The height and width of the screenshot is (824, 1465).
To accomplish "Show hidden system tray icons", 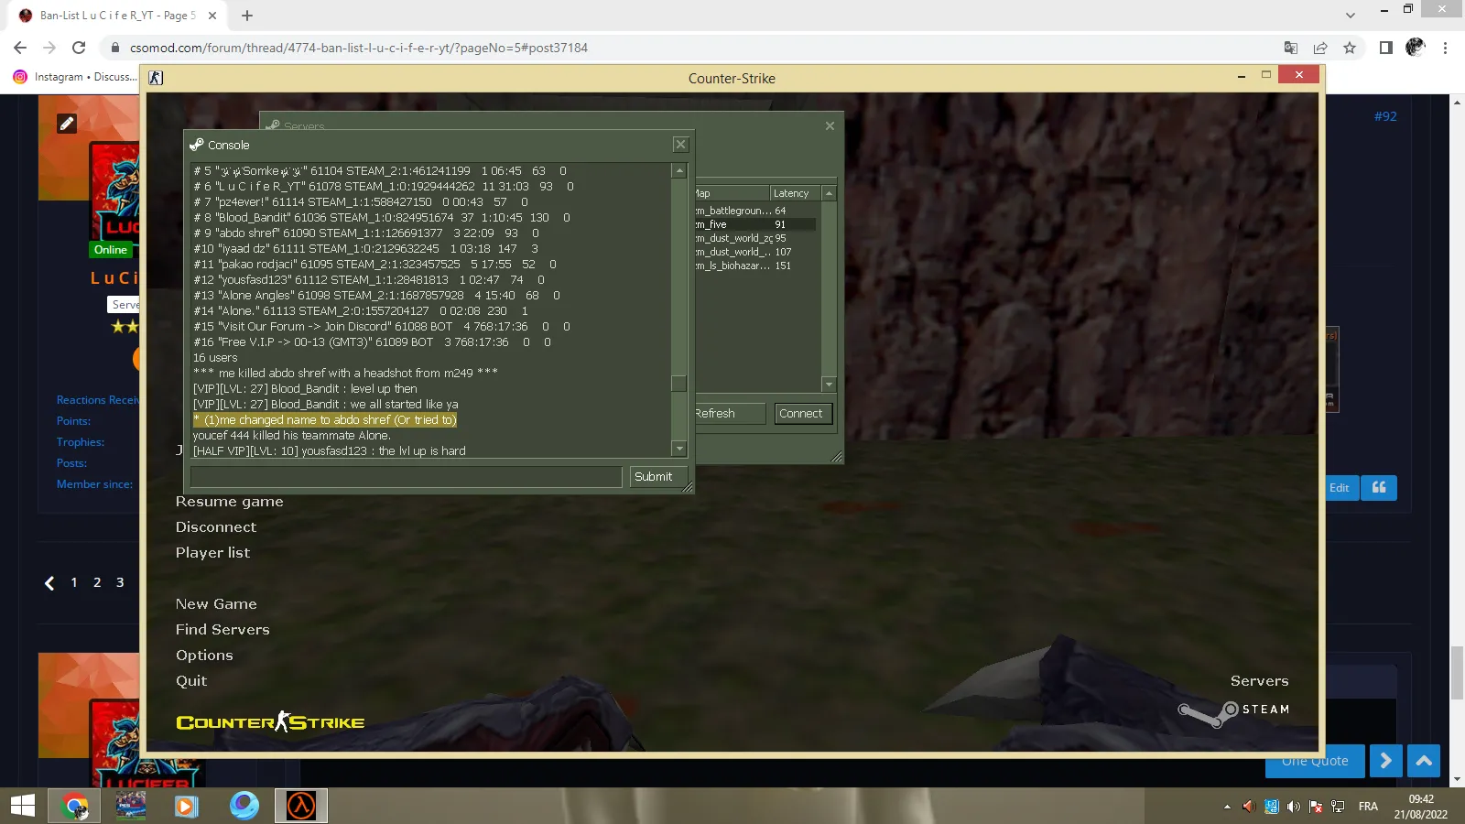I will (x=1227, y=807).
